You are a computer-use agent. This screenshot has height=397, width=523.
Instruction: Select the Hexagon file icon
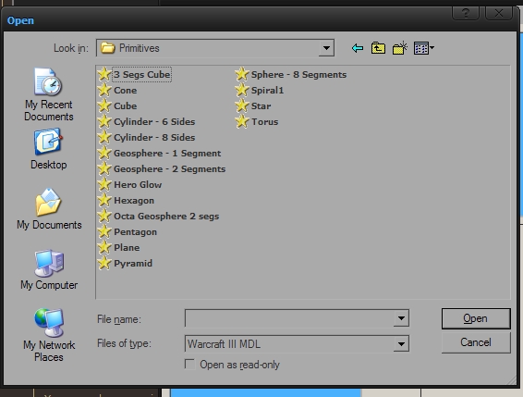[x=104, y=200]
